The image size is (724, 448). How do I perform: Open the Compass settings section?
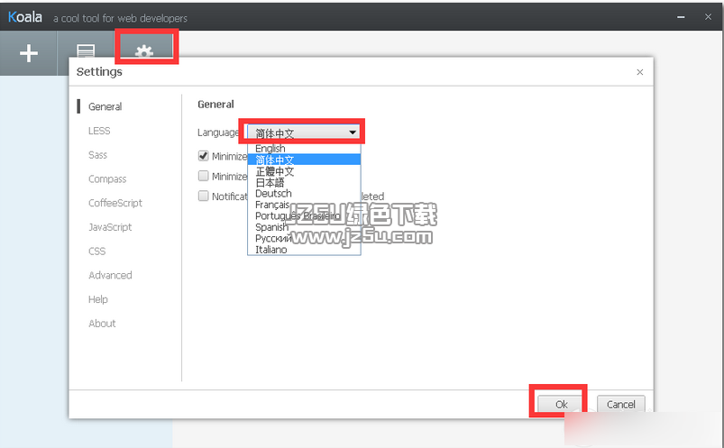(x=107, y=179)
